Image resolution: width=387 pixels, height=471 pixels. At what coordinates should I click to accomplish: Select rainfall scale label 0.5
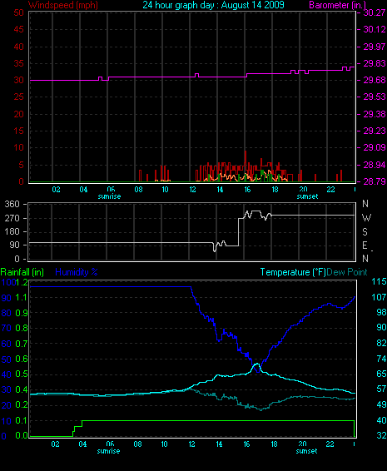[21, 374]
